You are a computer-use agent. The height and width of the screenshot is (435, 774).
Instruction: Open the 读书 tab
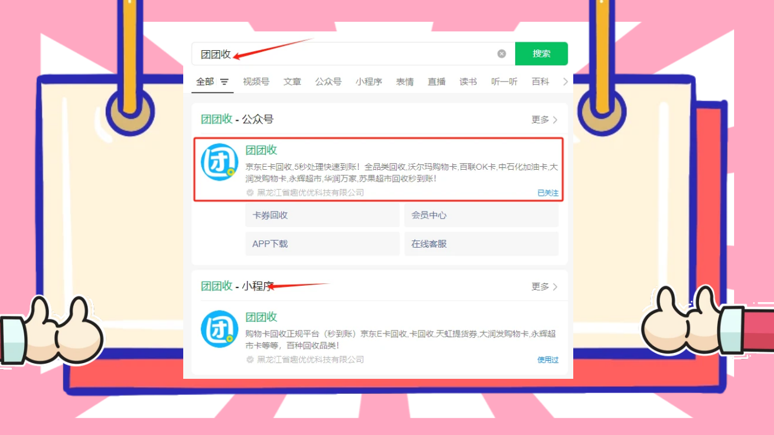click(468, 82)
